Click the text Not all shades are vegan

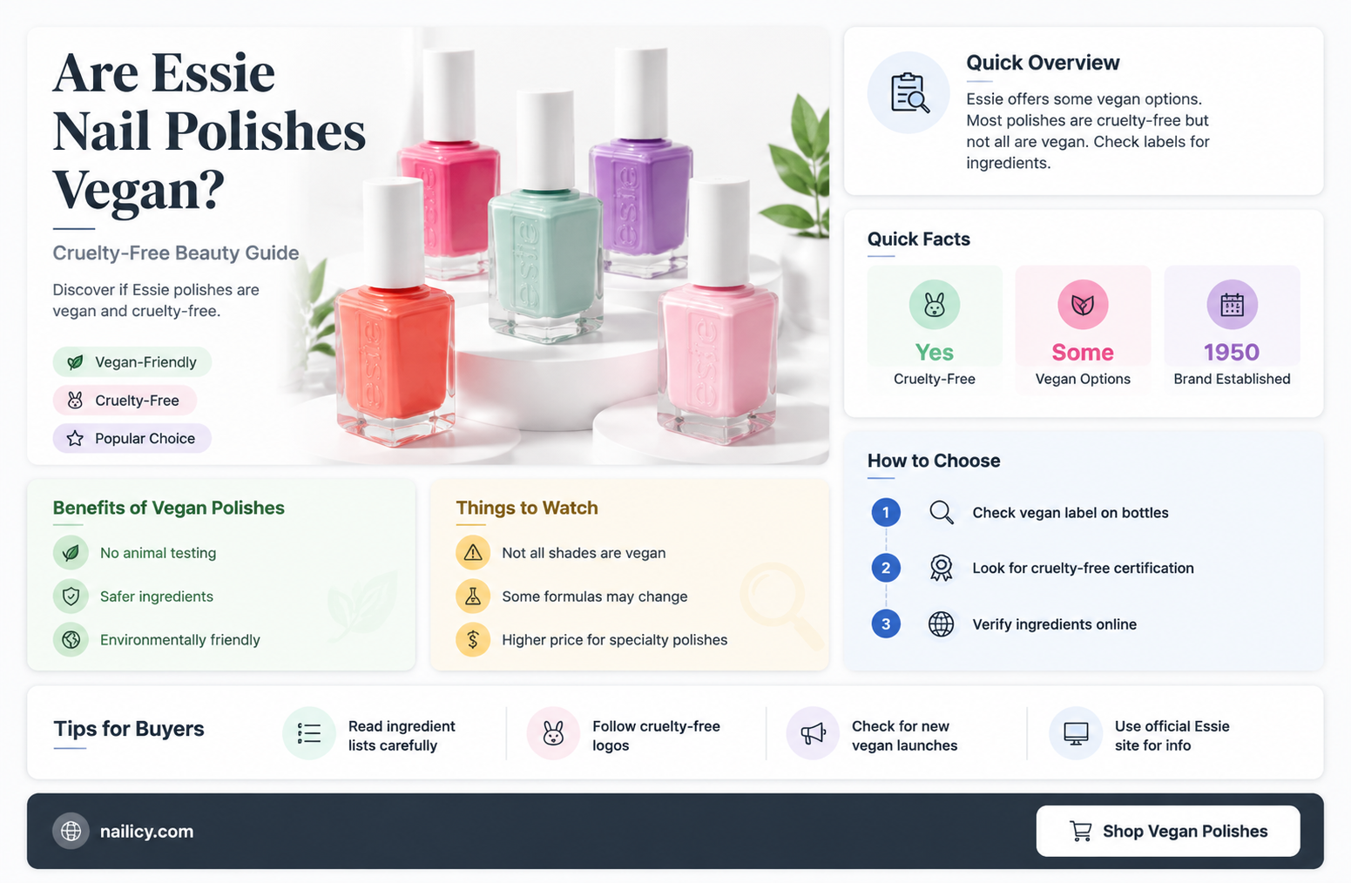coord(584,553)
